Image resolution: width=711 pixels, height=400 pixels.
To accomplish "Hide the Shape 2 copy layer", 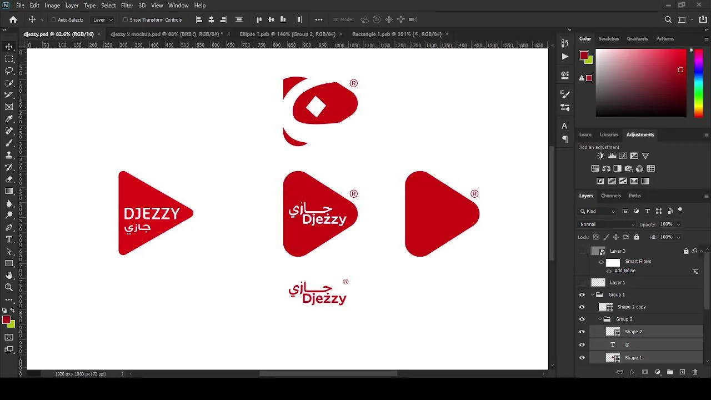I will [582, 307].
